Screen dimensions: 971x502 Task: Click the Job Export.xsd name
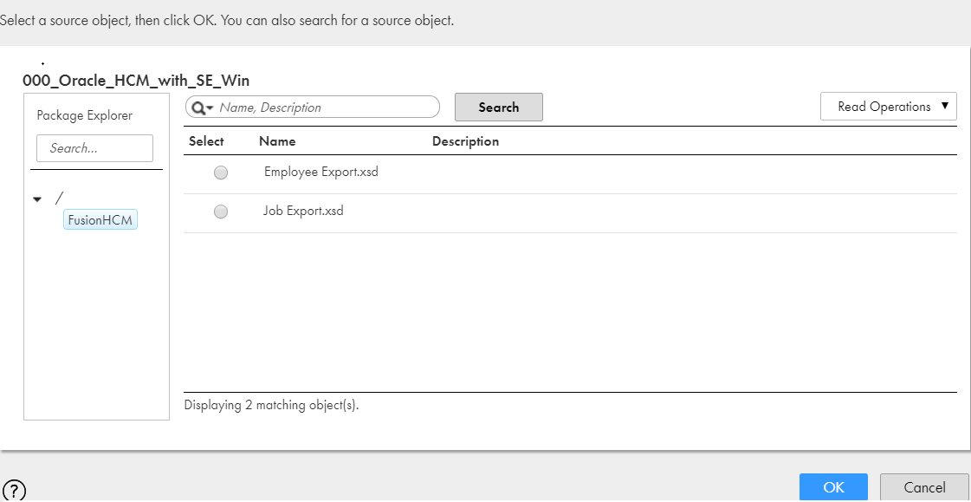[x=303, y=212]
